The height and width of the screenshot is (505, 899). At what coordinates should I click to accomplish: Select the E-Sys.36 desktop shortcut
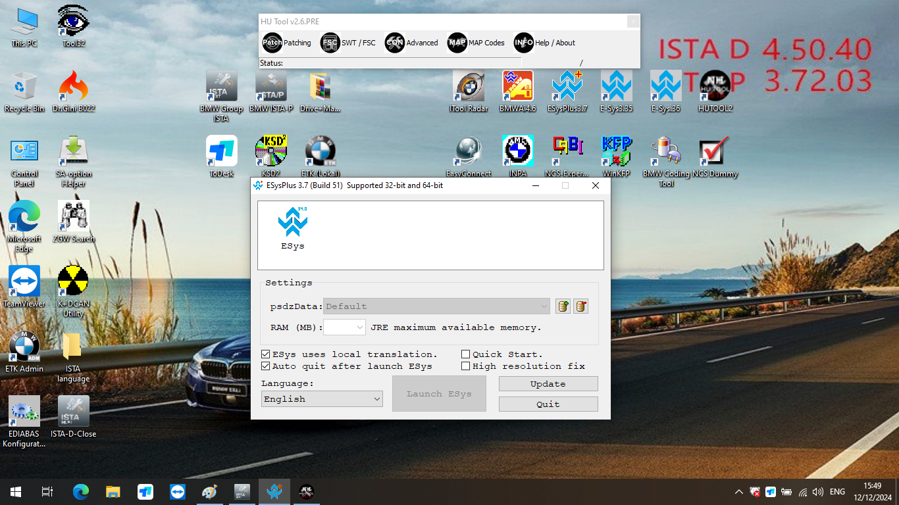pos(666,91)
